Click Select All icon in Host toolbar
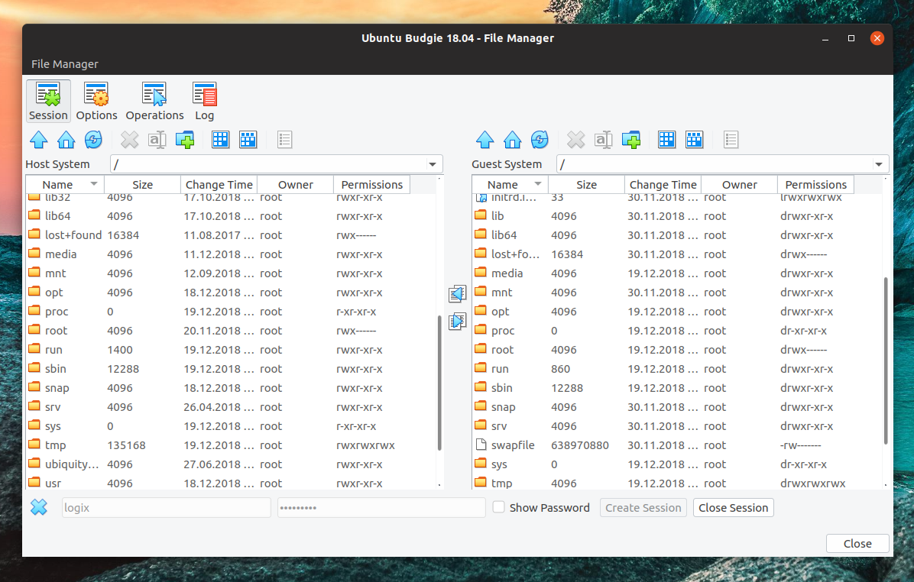Viewport: 914px width, 582px height. 221,140
